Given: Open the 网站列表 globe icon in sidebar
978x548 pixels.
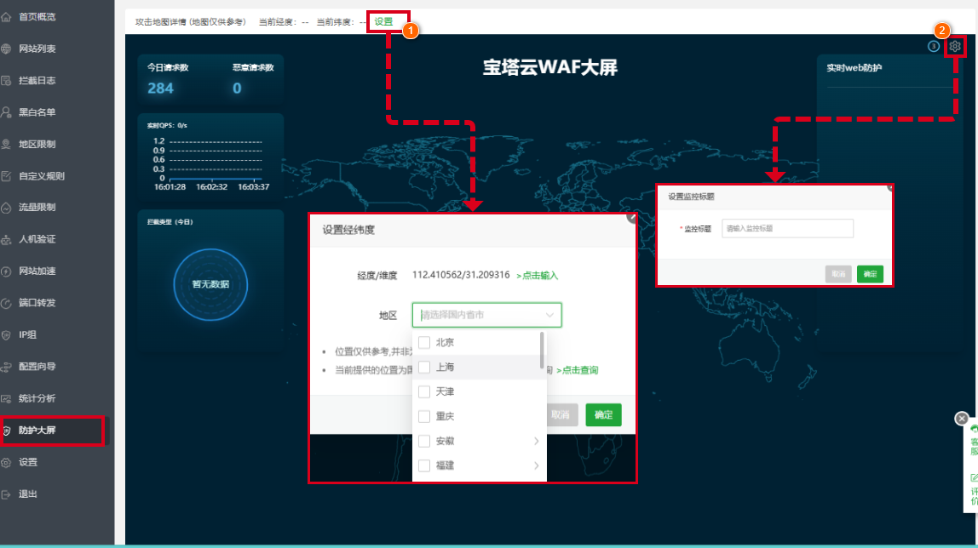Looking at the screenshot, I should (6, 49).
